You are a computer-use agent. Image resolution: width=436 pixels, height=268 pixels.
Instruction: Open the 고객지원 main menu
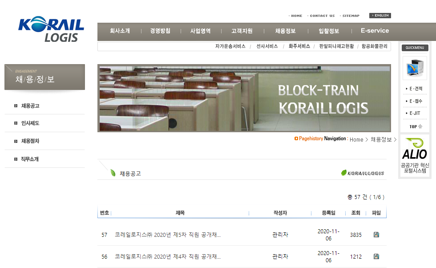point(242,31)
